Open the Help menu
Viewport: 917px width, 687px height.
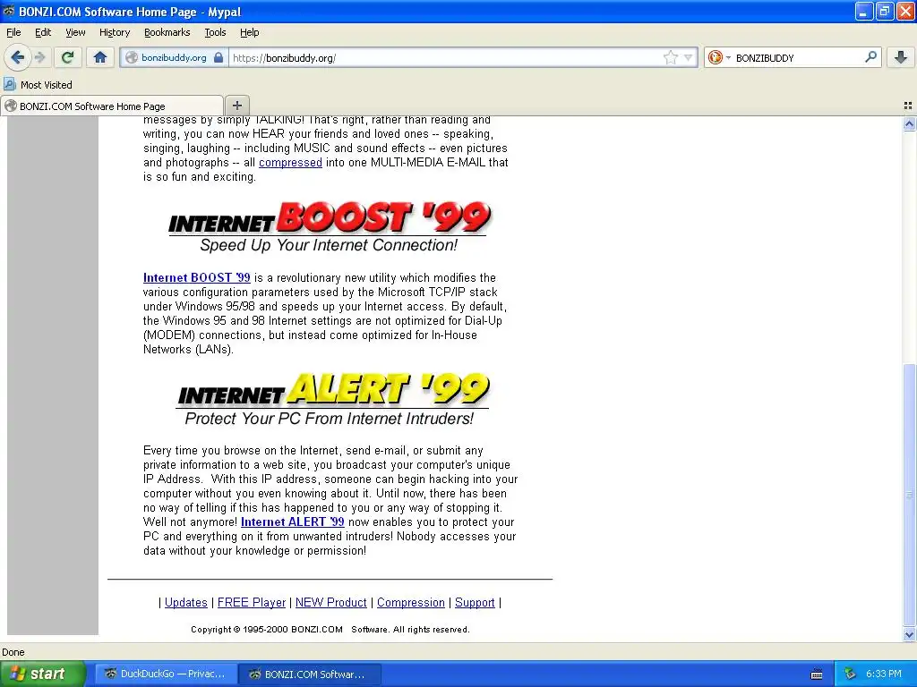(249, 32)
